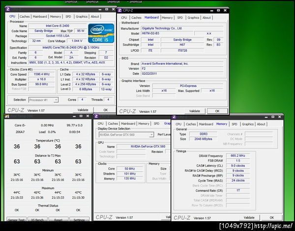Screen dimensions: 295x231
Task: Open the NVIDIA GeForce GTX 560 display device dropdown
Action: click(x=151, y=135)
